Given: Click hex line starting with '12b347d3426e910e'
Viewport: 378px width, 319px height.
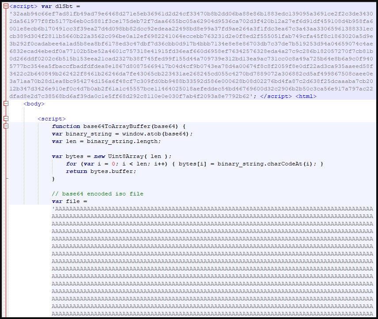Looking at the screenshot, I should pos(191,89).
